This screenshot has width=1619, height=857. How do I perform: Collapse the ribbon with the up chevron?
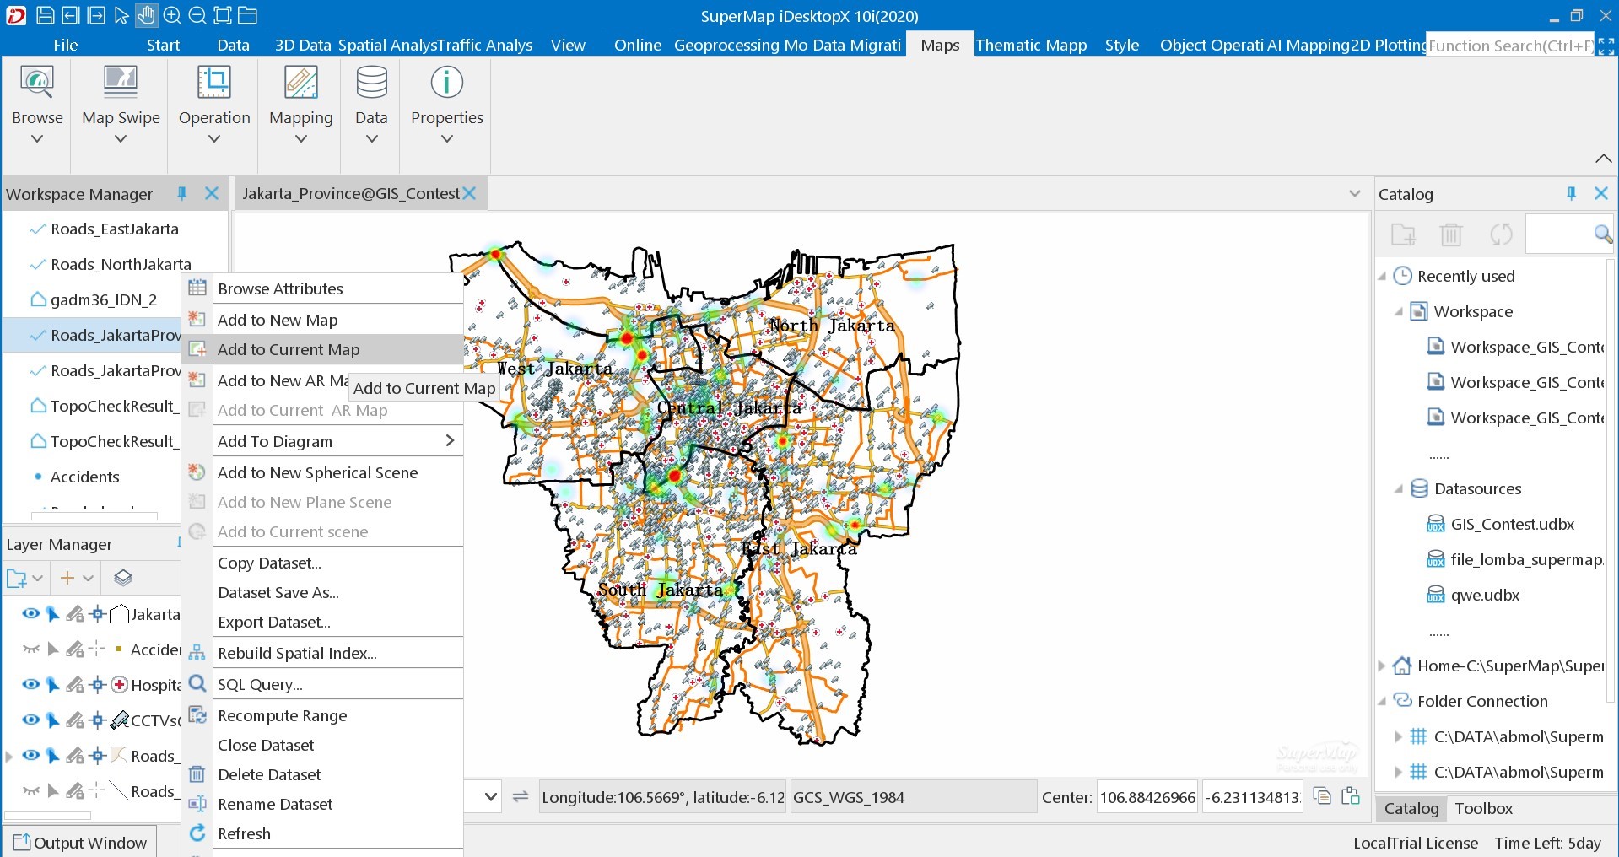1603,159
